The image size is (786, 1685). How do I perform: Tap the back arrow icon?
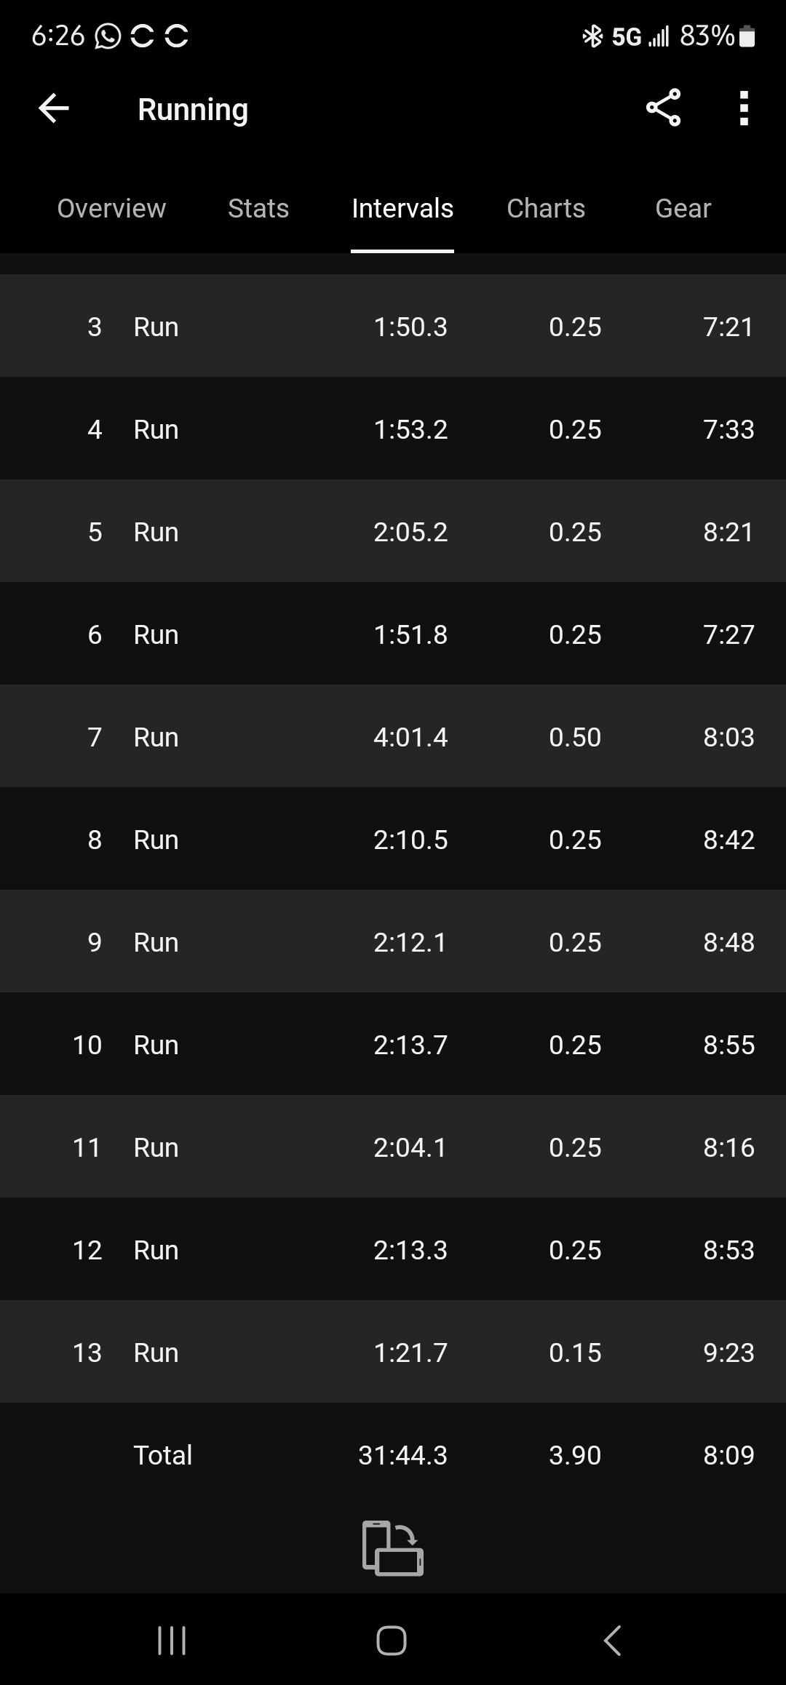tap(54, 109)
